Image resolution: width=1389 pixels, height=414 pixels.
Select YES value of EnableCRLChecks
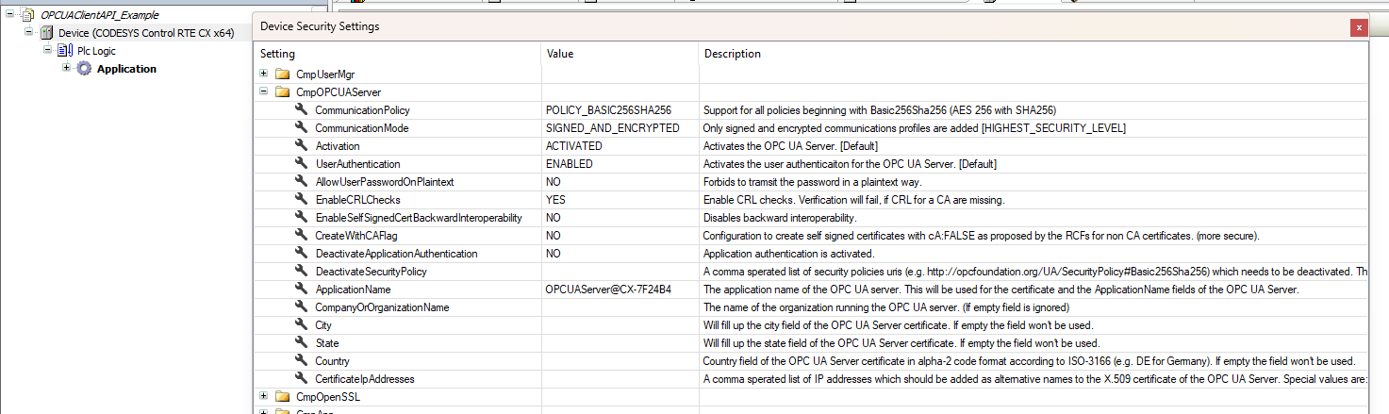(555, 200)
